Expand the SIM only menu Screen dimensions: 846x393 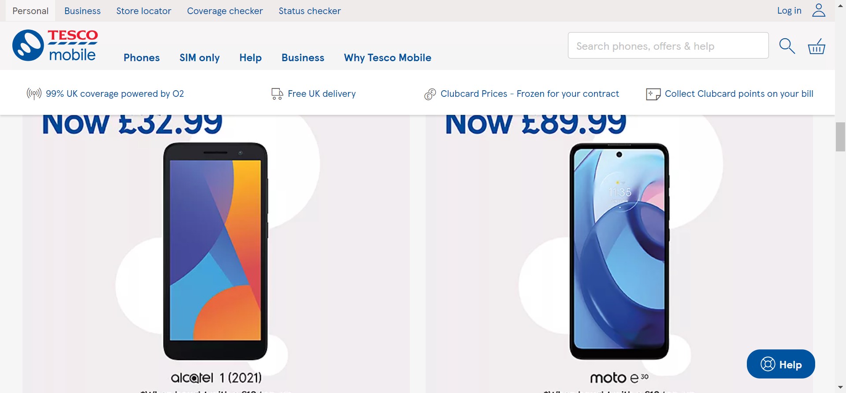point(200,58)
